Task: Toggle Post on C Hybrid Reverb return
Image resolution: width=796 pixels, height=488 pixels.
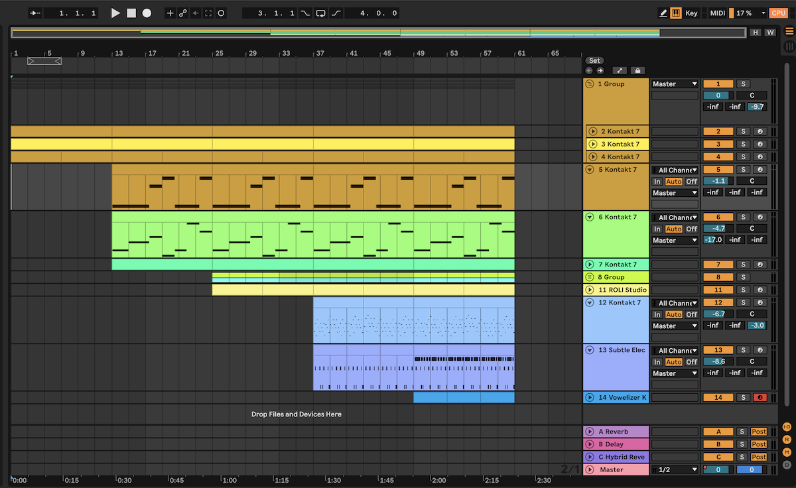Action: click(759, 457)
